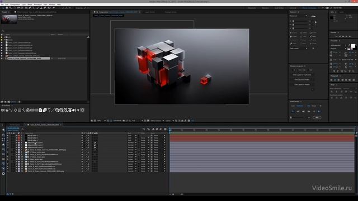This screenshot has height=201, width=358.
Task: Open the viewer magnification dropdown showing 50%
Action: point(102,121)
